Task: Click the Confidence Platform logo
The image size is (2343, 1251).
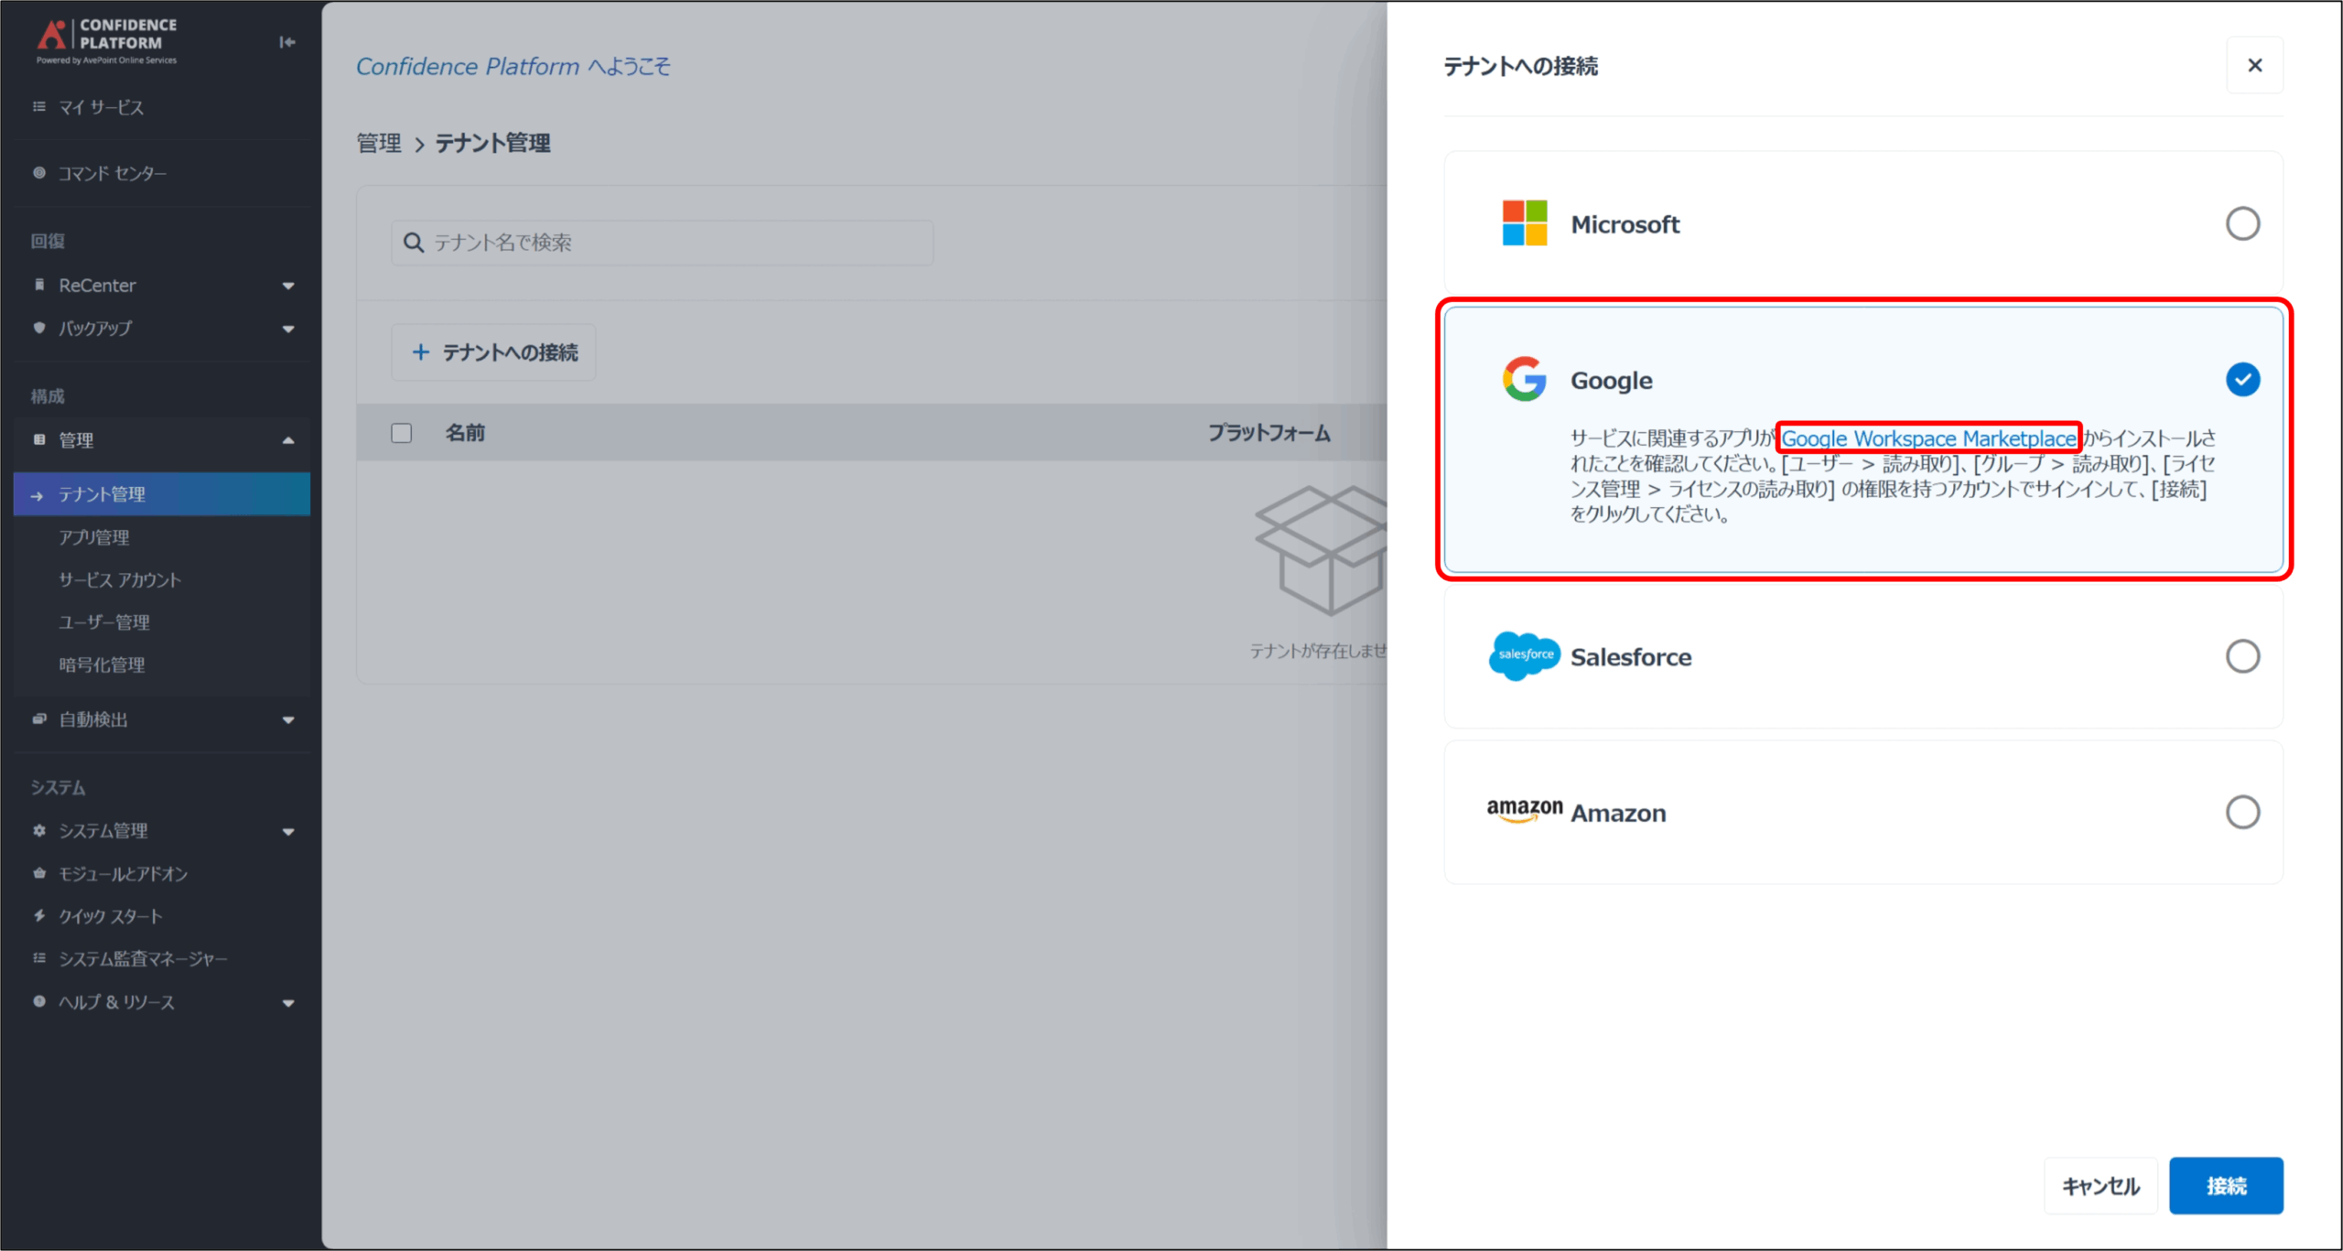Action: point(107,41)
